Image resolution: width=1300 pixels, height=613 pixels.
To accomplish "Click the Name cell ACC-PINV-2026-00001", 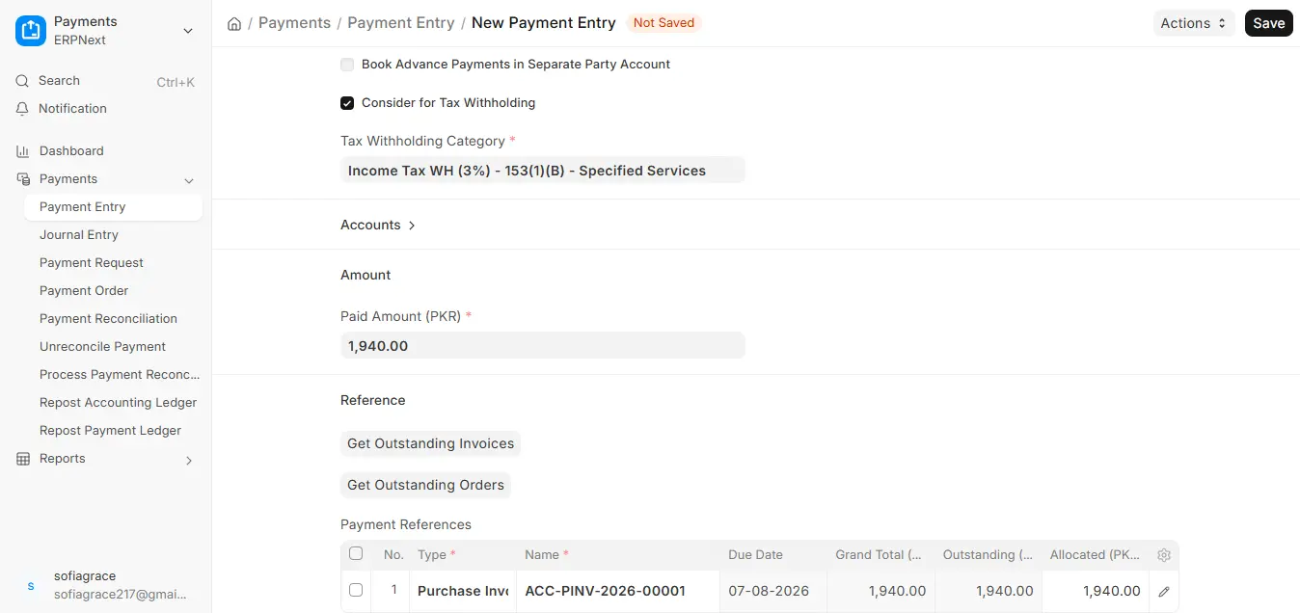I will pyautogui.click(x=617, y=591).
